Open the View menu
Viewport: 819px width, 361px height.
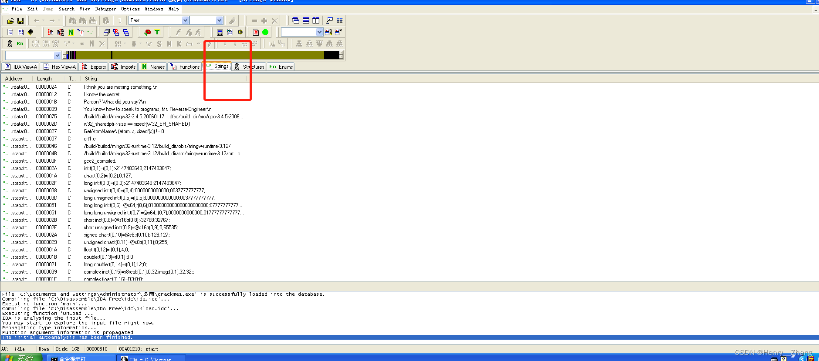coord(85,9)
